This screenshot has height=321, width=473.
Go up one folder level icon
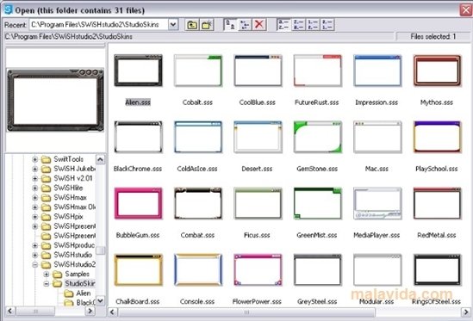[x=192, y=25]
